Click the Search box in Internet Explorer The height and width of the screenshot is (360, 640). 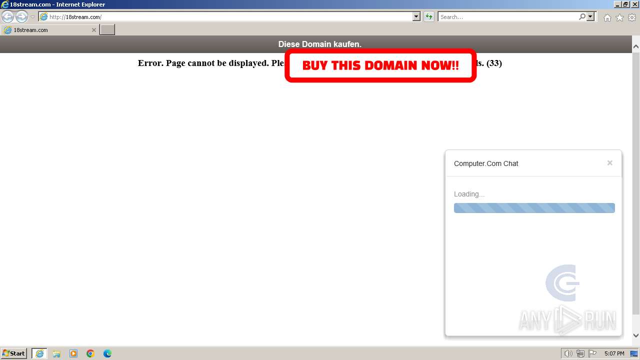[x=507, y=17]
